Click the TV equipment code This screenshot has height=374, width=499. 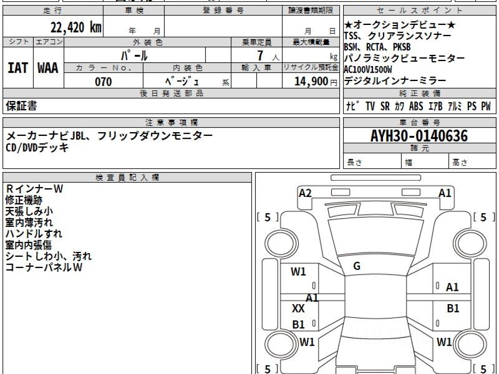[x=371, y=107]
